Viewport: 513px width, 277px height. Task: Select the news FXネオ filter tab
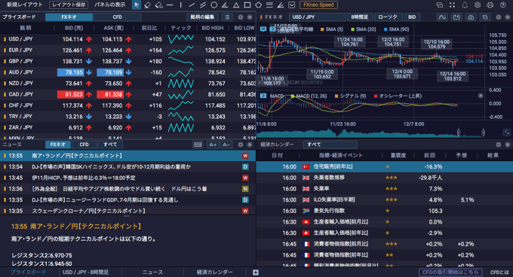(x=57, y=145)
